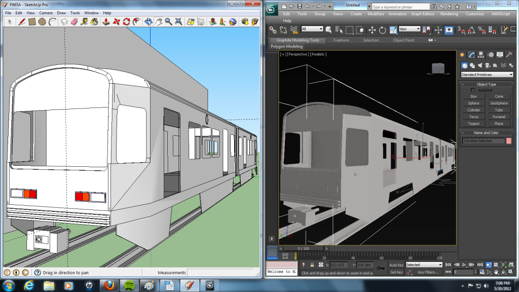Switch to the Object Paint ribbon tab
519x292 pixels.
(x=403, y=40)
